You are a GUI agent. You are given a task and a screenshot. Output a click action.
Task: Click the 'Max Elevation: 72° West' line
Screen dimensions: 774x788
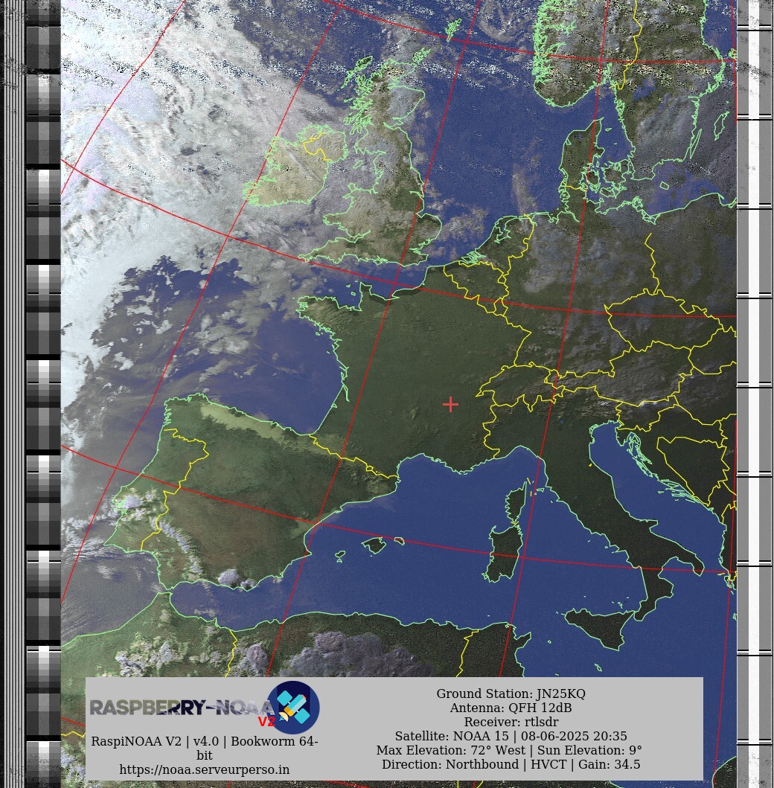tap(509, 750)
